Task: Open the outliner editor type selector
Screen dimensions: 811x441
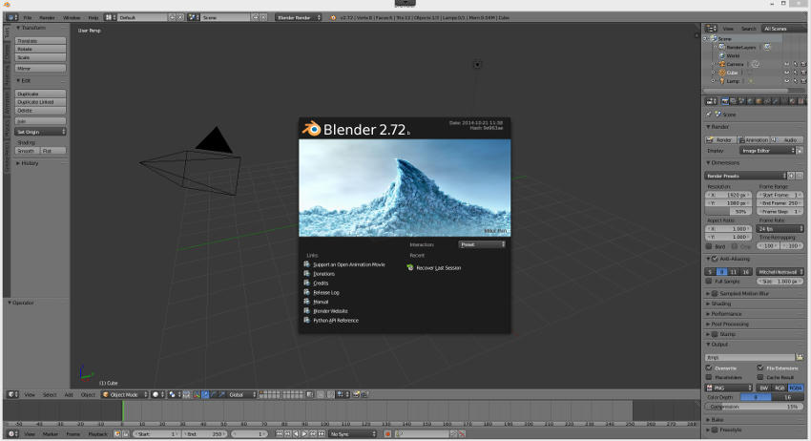Action: tap(711, 29)
